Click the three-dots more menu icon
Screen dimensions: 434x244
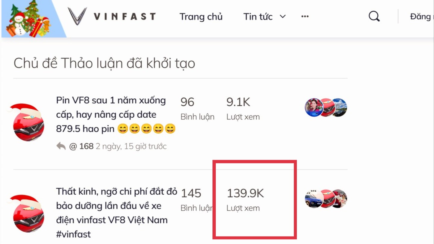pos(305,16)
